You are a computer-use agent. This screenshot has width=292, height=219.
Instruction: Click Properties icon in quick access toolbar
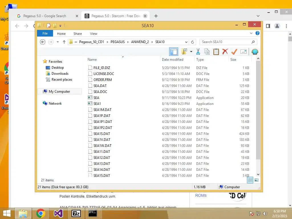click(48, 25)
